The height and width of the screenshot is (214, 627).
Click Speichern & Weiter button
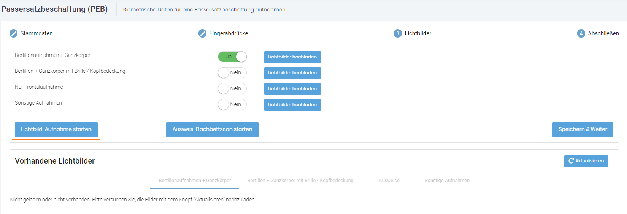(x=583, y=129)
